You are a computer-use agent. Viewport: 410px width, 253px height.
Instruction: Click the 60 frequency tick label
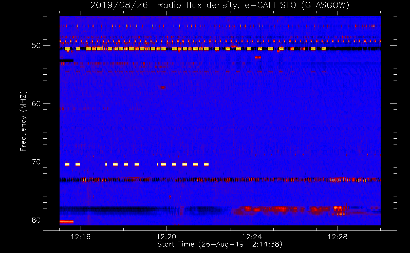tap(36, 104)
